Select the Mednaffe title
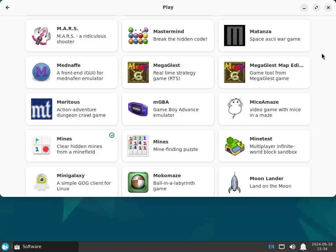 pos(69,65)
